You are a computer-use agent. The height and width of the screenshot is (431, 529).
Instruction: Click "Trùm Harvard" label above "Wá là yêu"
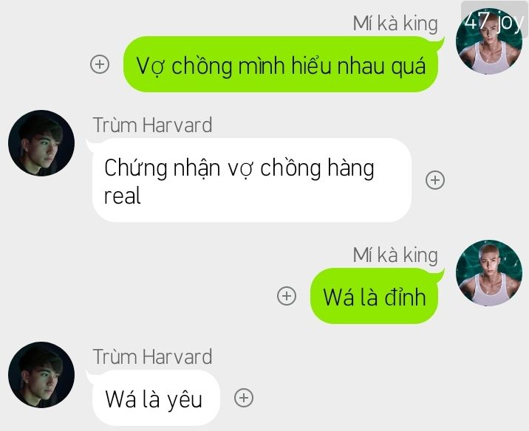(x=152, y=357)
